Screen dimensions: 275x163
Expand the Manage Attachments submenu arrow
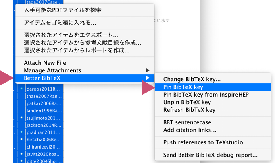tap(148, 70)
